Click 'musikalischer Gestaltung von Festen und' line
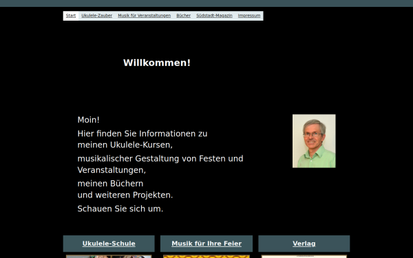This screenshot has width=413, height=258. point(160,159)
